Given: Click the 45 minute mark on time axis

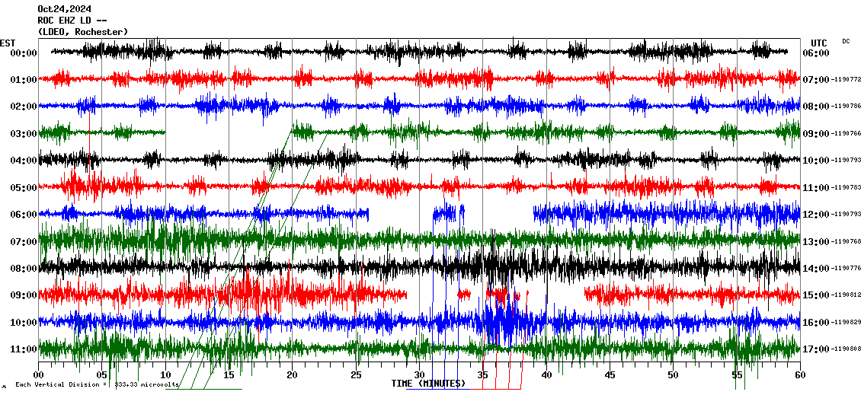Looking at the screenshot, I should click(610, 375).
